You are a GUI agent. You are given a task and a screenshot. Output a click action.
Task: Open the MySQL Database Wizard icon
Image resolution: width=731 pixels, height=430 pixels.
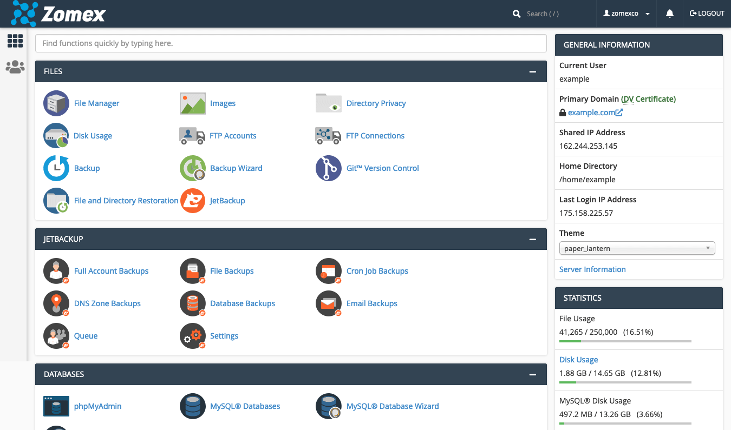pyautogui.click(x=329, y=406)
